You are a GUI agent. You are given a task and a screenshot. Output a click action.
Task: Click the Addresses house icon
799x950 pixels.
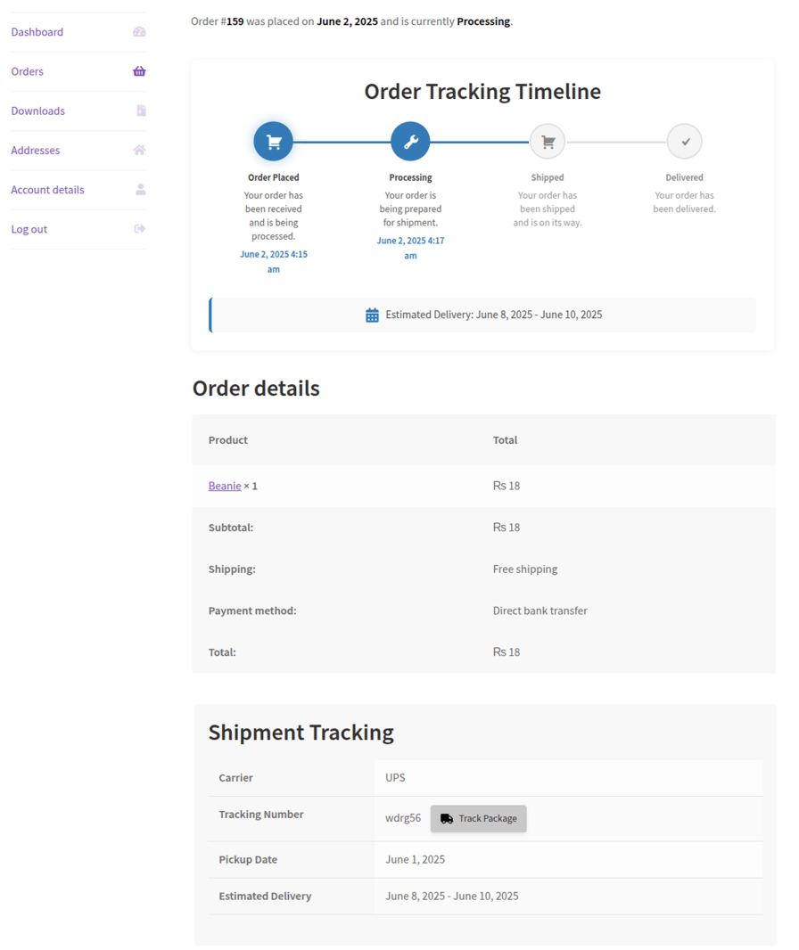point(139,150)
